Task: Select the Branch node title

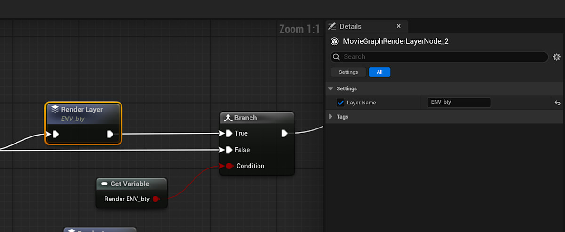Action: click(x=246, y=118)
